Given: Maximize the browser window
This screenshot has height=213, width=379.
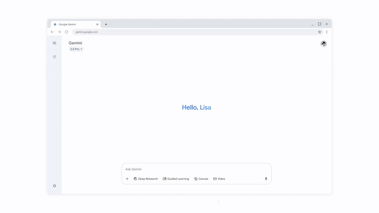Looking at the screenshot, I should coord(319,24).
